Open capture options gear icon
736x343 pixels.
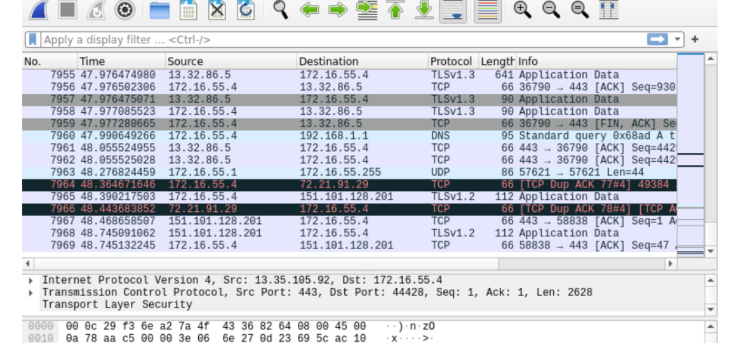pos(125,10)
